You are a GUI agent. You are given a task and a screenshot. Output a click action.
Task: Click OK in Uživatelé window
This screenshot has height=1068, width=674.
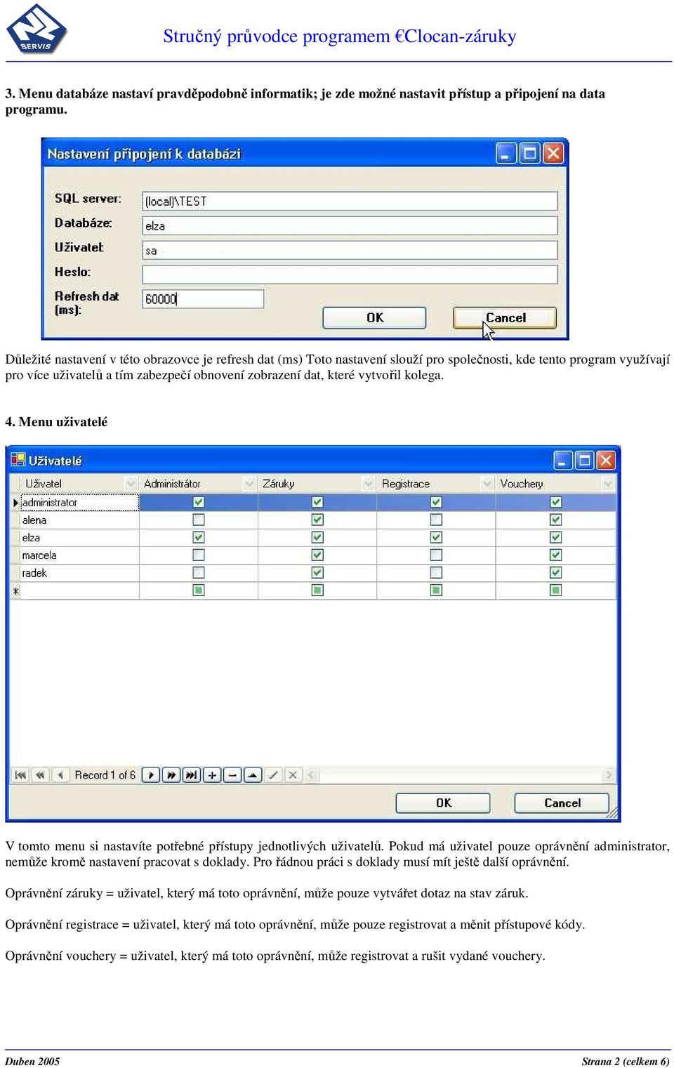[443, 803]
